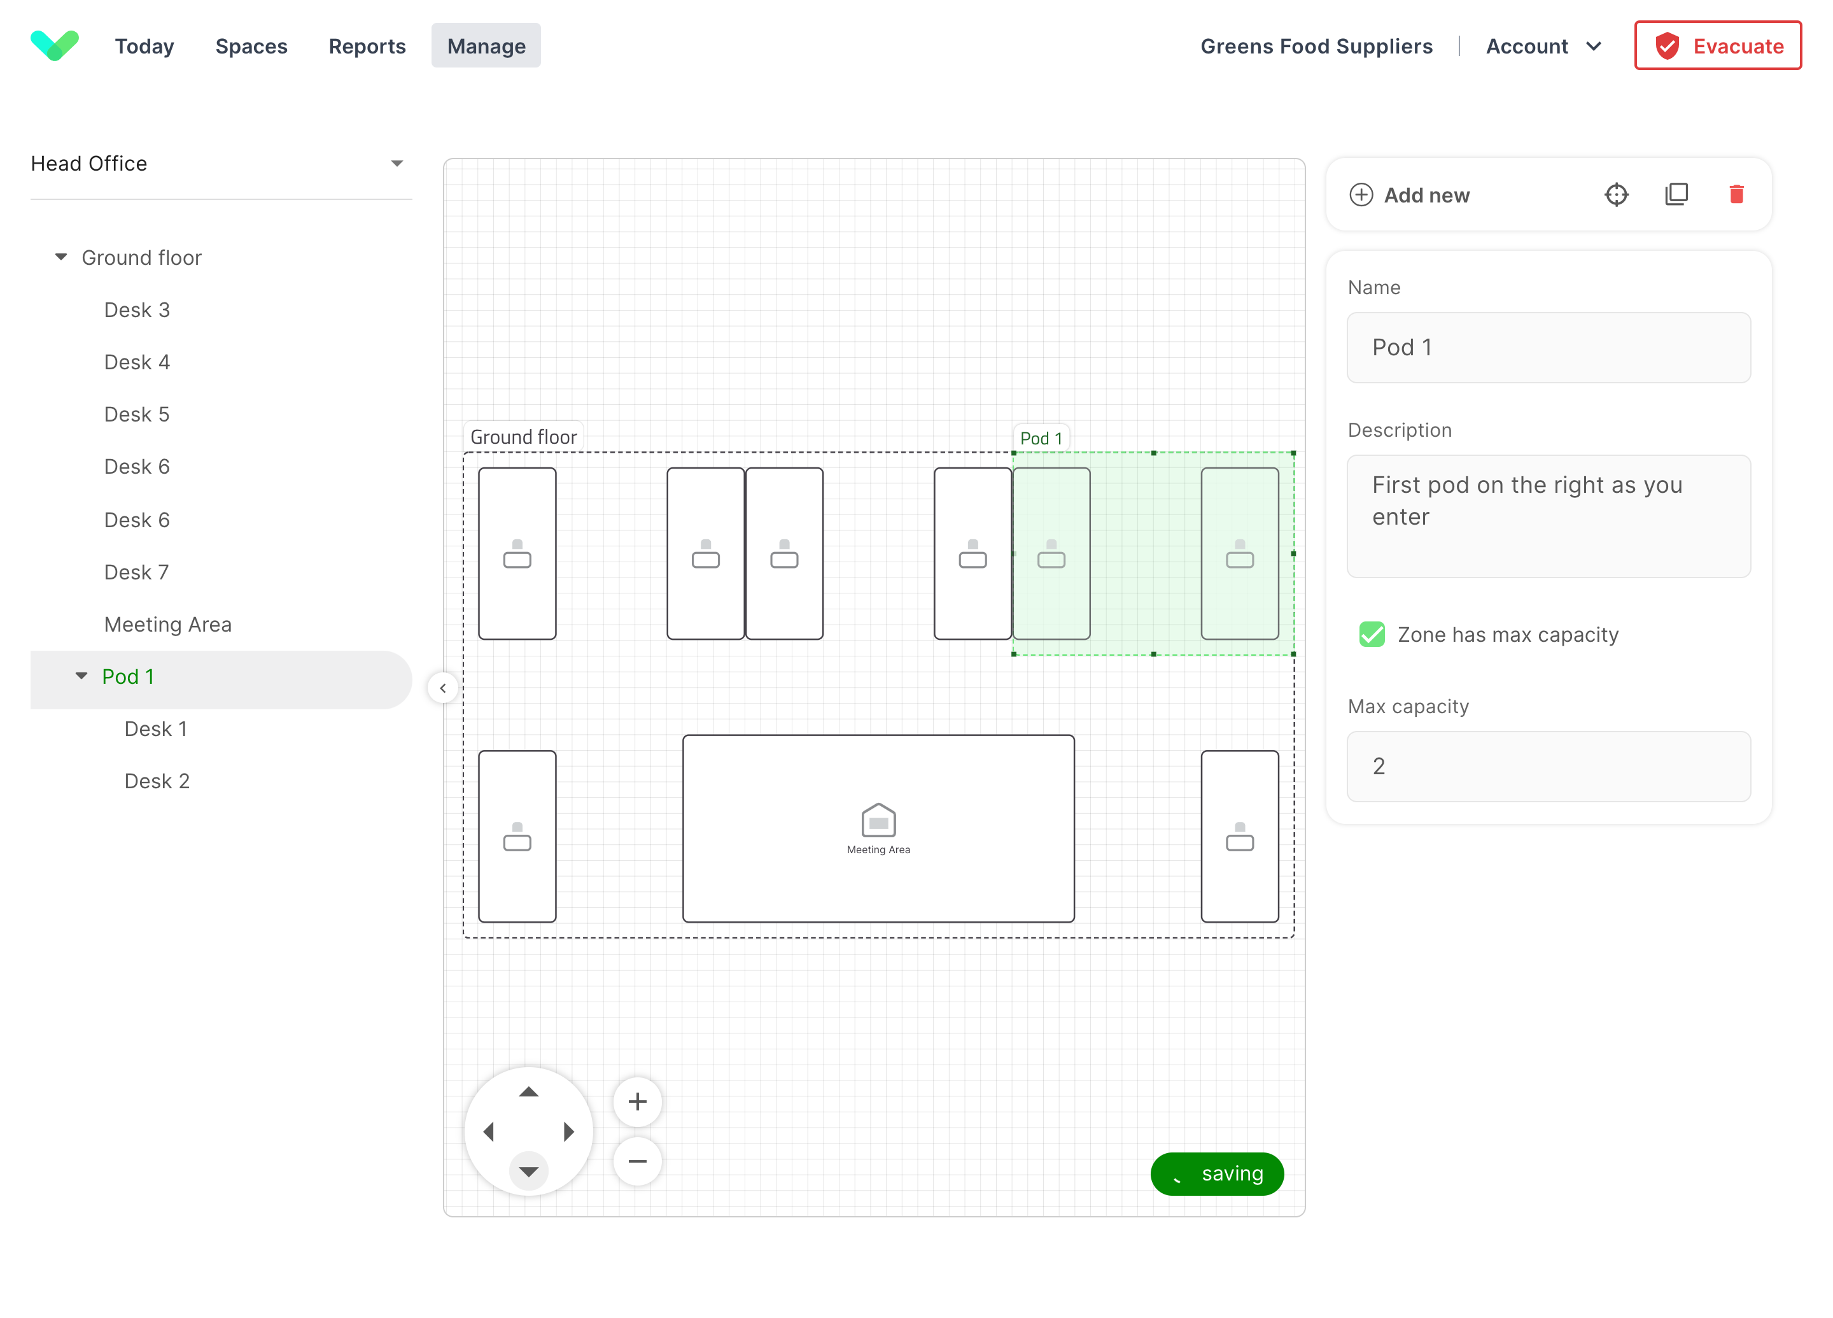Select Desk 3 in the tree
Image resolution: width=1833 pixels, height=1318 pixels.
(x=137, y=309)
